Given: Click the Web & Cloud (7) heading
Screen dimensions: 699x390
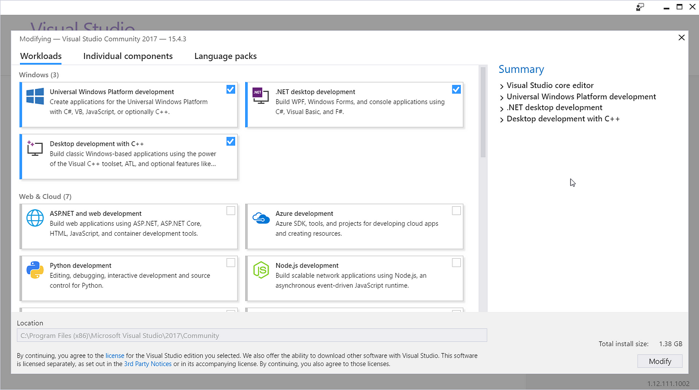Looking at the screenshot, I should [45, 196].
